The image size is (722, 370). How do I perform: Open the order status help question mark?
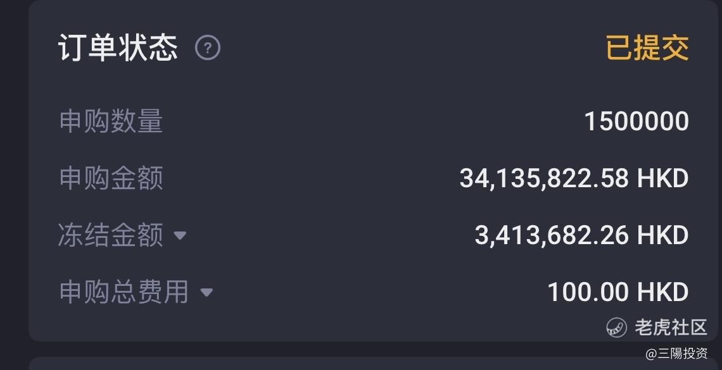click(208, 48)
